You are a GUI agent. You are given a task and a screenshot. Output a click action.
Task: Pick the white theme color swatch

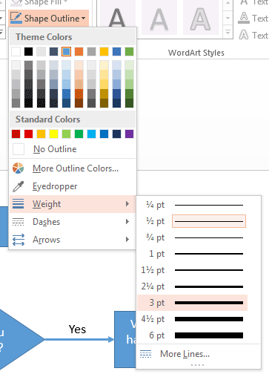tap(16, 52)
